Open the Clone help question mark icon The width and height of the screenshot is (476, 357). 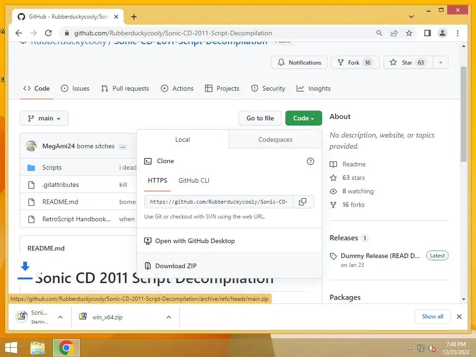(x=310, y=161)
